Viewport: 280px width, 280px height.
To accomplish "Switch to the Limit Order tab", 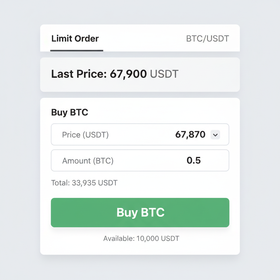I will (75, 39).
